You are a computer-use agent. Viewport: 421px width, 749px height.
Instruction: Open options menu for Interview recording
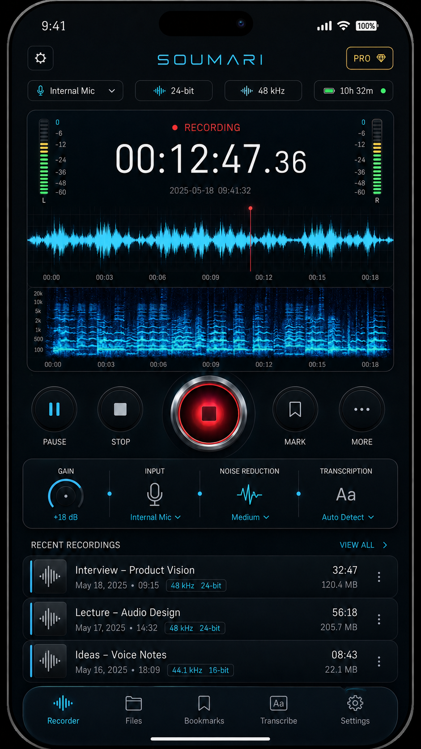pos(379,577)
